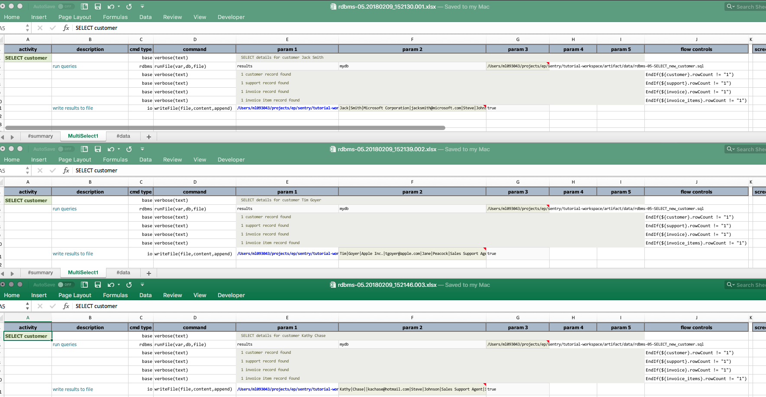Screen dimensions: 766x397
Task: Click the save icon in the 002.xlsx window
Action: (98, 149)
